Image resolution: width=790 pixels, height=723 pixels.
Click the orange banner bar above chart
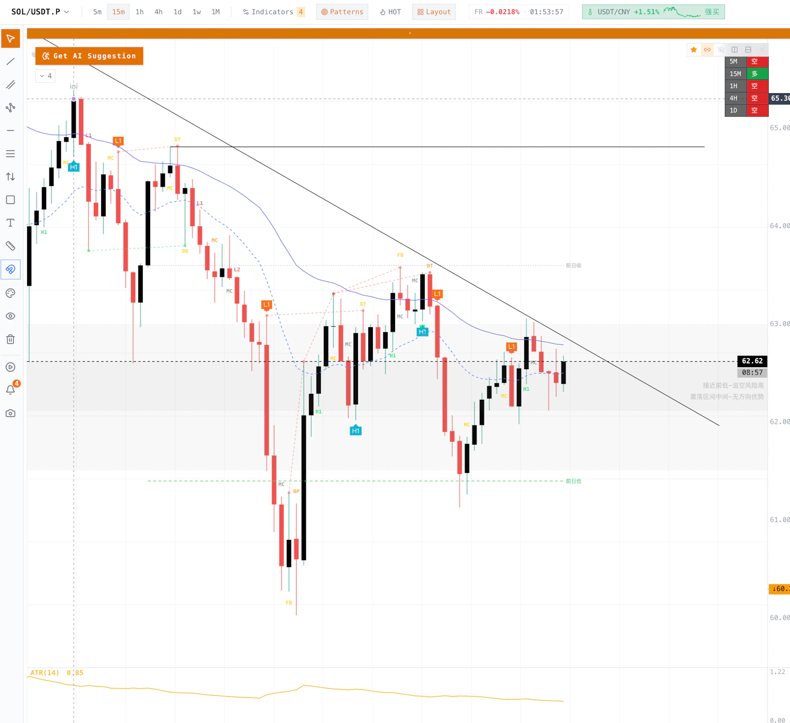[408, 33]
